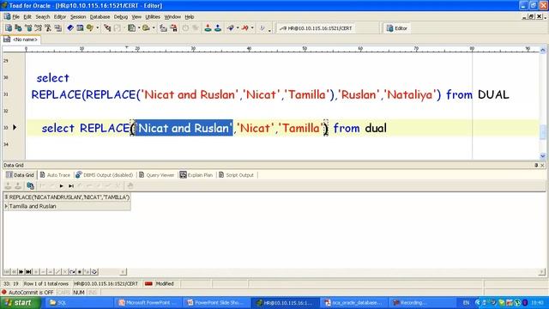
Task: Switch to the Data Grid tab
Action: [20, 175]
